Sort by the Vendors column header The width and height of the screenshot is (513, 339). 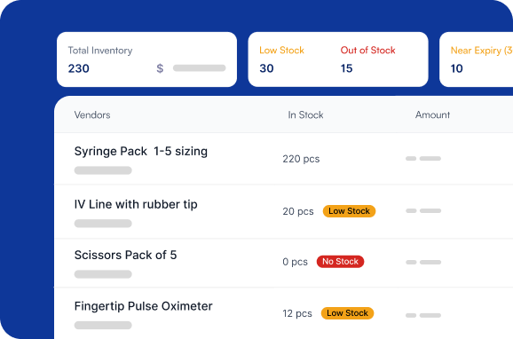click(92, 114)
